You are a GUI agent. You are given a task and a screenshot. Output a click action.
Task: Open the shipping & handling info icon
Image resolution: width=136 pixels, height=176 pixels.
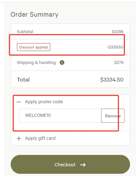click(x=62, y=63)
